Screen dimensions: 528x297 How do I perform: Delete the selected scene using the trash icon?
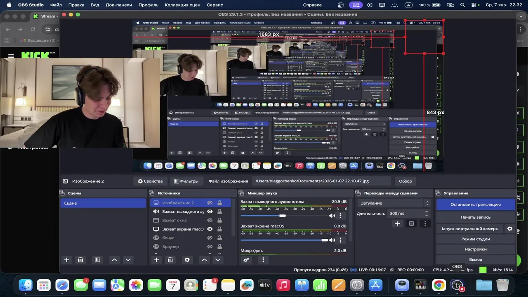pyautogui.click(x=80, y=260)
